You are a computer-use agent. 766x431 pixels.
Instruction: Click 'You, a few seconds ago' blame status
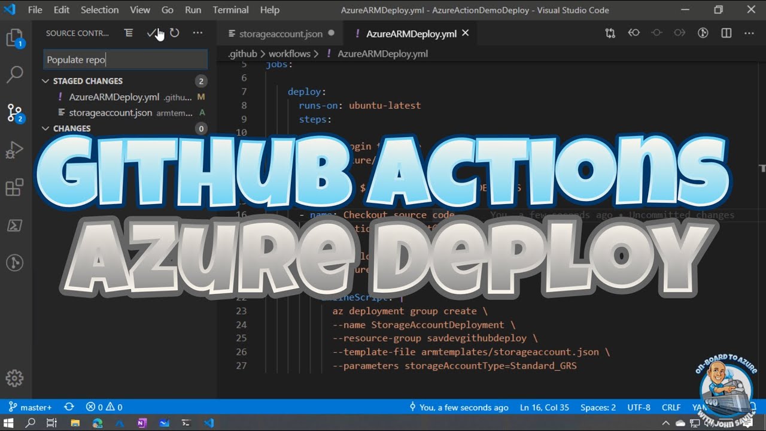click(x=458, y=407)
